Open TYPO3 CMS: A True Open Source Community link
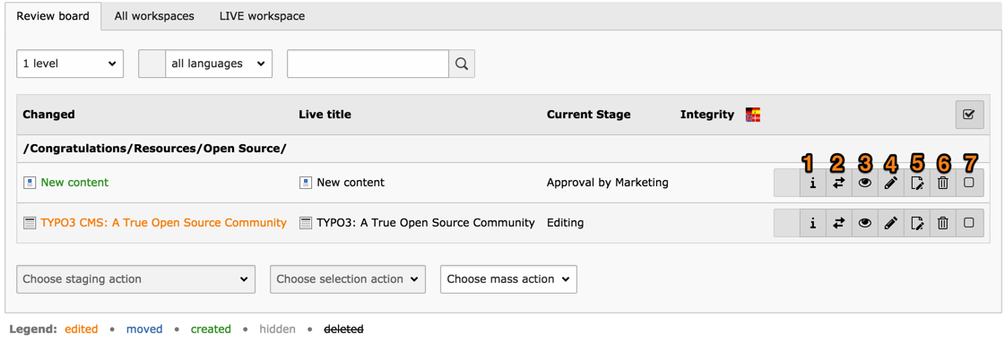 (x=163, y=223)
